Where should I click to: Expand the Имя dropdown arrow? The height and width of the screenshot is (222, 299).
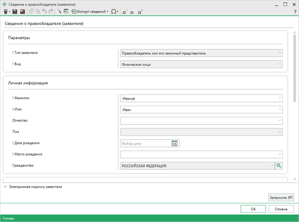point(280,109)
